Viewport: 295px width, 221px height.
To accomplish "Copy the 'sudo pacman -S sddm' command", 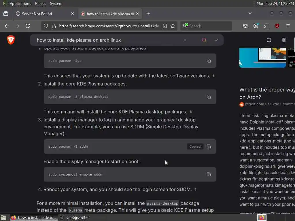I will (209, 146).
